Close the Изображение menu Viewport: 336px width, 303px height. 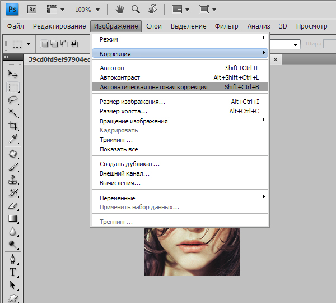tap(116, 26)
